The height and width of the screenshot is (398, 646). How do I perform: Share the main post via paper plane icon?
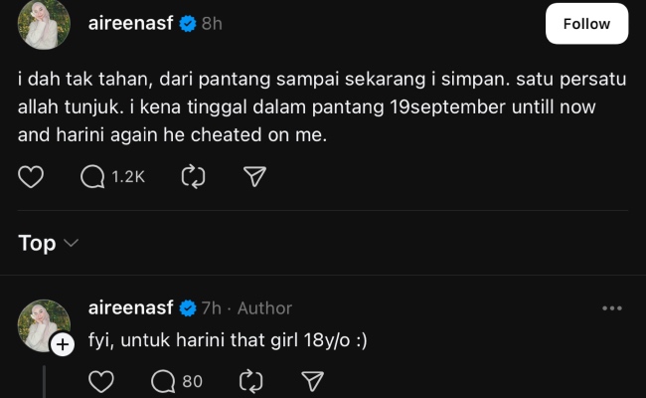tap(254, 177)
